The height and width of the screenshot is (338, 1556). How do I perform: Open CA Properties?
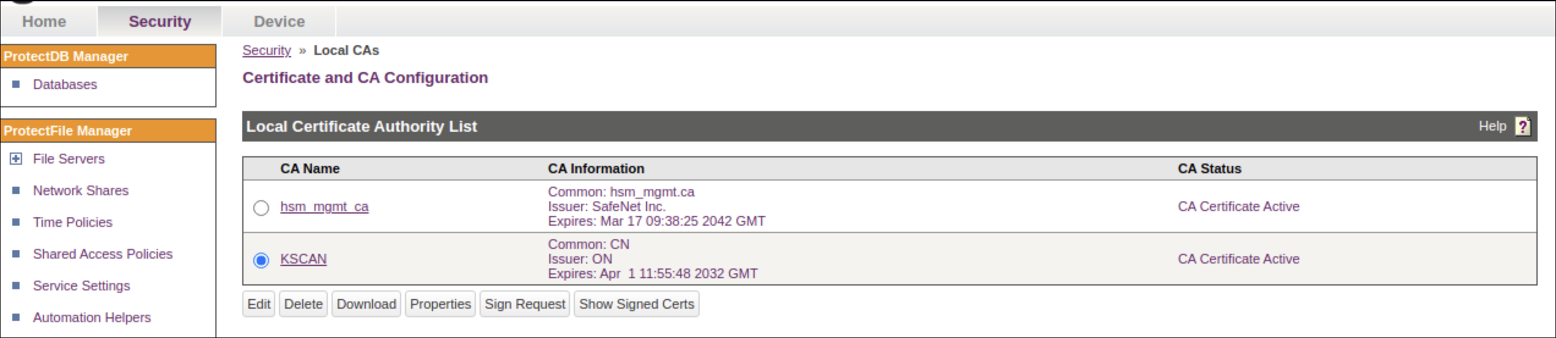point(440,304)
